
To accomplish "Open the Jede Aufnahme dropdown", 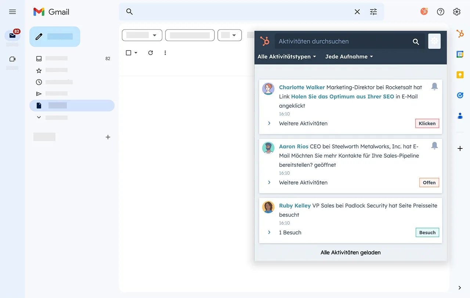I will (x=348, y=56).
